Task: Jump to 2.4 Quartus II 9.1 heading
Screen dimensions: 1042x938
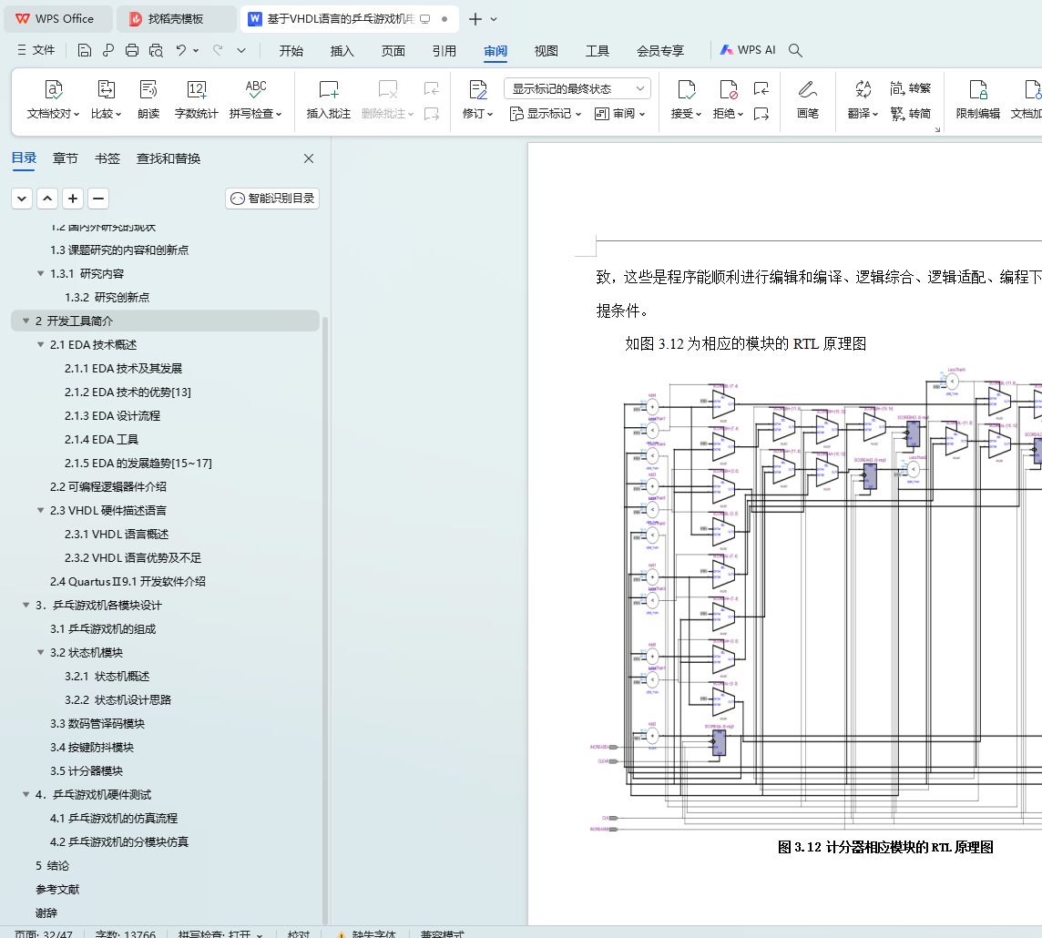Action: pos(128,581)
